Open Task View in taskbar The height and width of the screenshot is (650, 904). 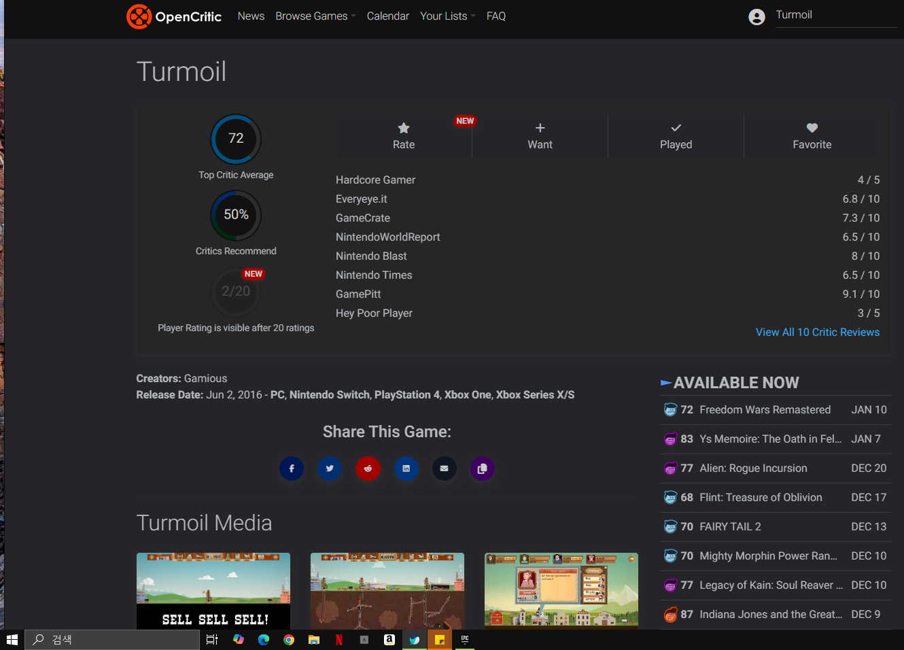[212, 640]
